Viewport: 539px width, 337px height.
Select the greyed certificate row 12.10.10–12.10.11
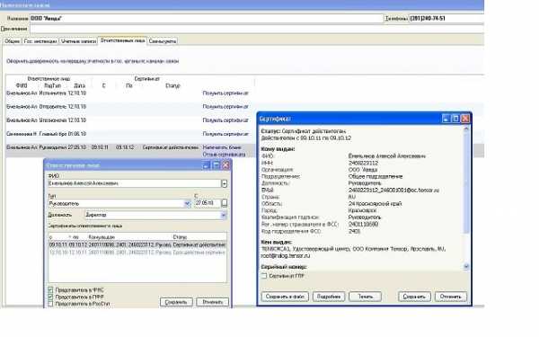click(x=137, y=253)
